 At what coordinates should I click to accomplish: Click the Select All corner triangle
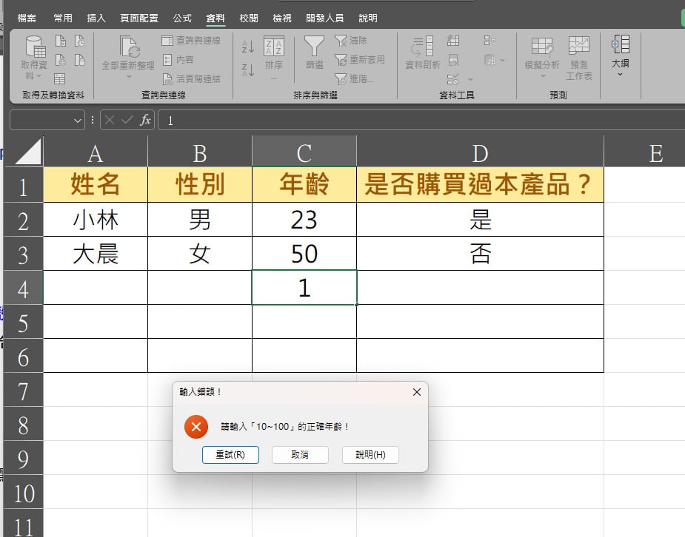[x=29, y=152]
